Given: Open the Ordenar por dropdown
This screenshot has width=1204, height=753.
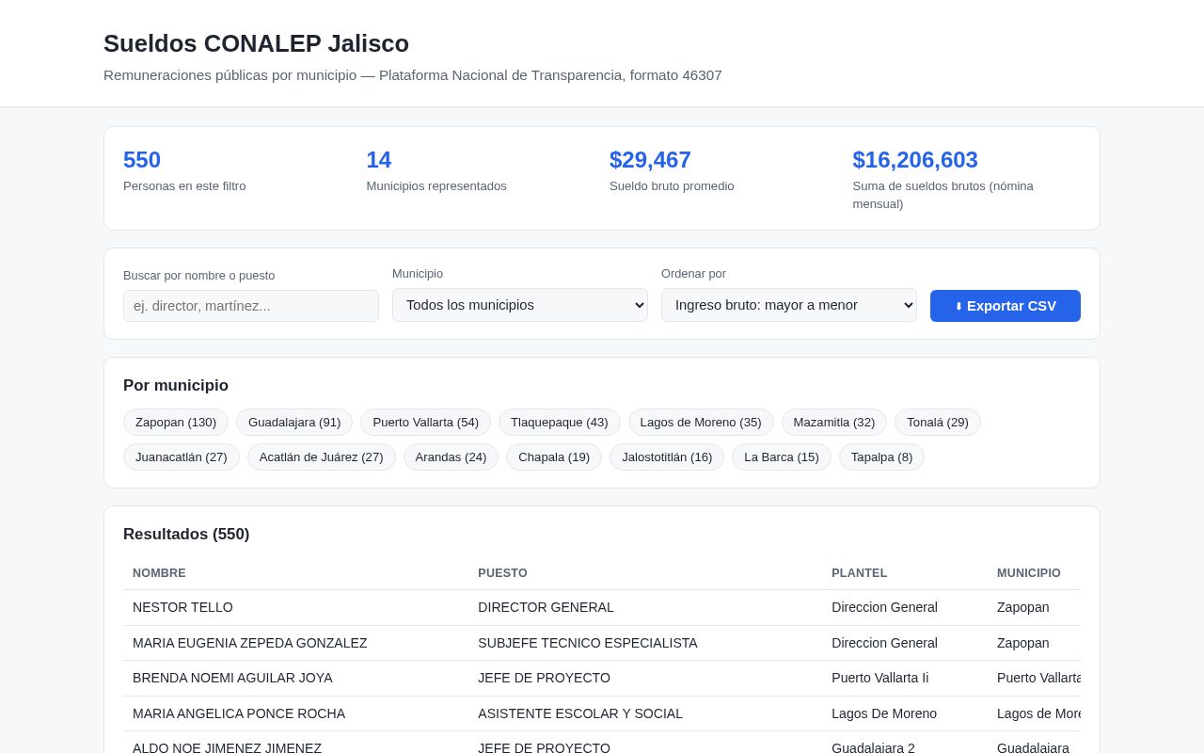Looking at the screenshot, I should click(789, 305).
